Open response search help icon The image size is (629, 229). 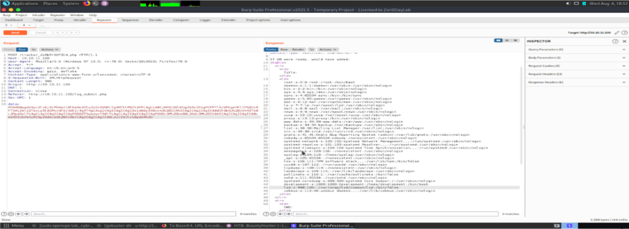[x=267, y=214]
